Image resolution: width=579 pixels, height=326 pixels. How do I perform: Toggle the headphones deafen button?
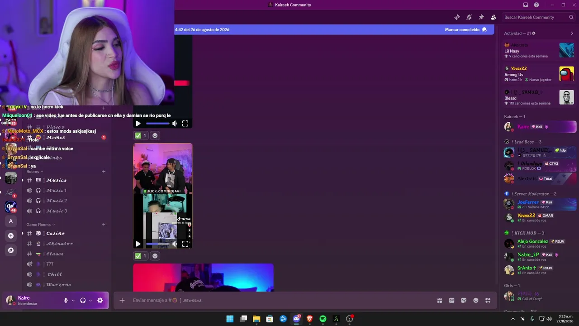(x=83, y=301)
